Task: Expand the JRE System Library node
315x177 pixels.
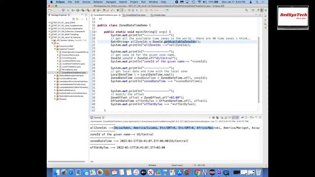Action: coord(52,40)
